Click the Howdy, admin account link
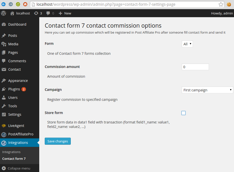Image resolution: width=234 pixels, height=172 pixels. coord(222,13)
